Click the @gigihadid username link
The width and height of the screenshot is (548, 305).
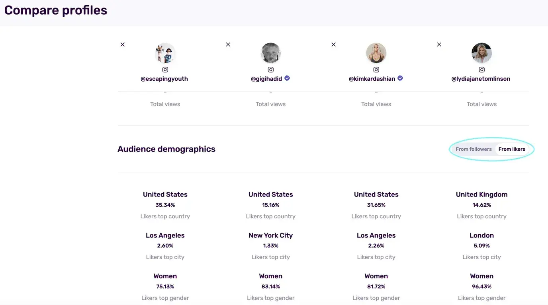point(266,79)
